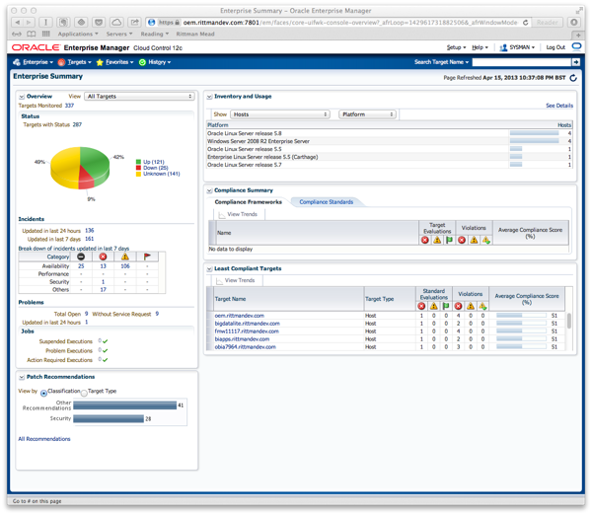Click the Safari forward arrow

[29, 23]
